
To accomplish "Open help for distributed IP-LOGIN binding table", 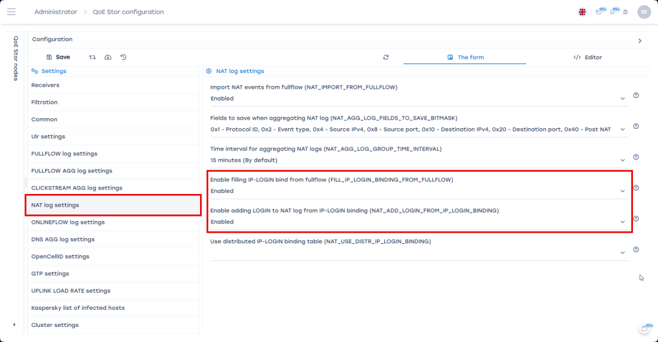I will (x=636, y=250).
